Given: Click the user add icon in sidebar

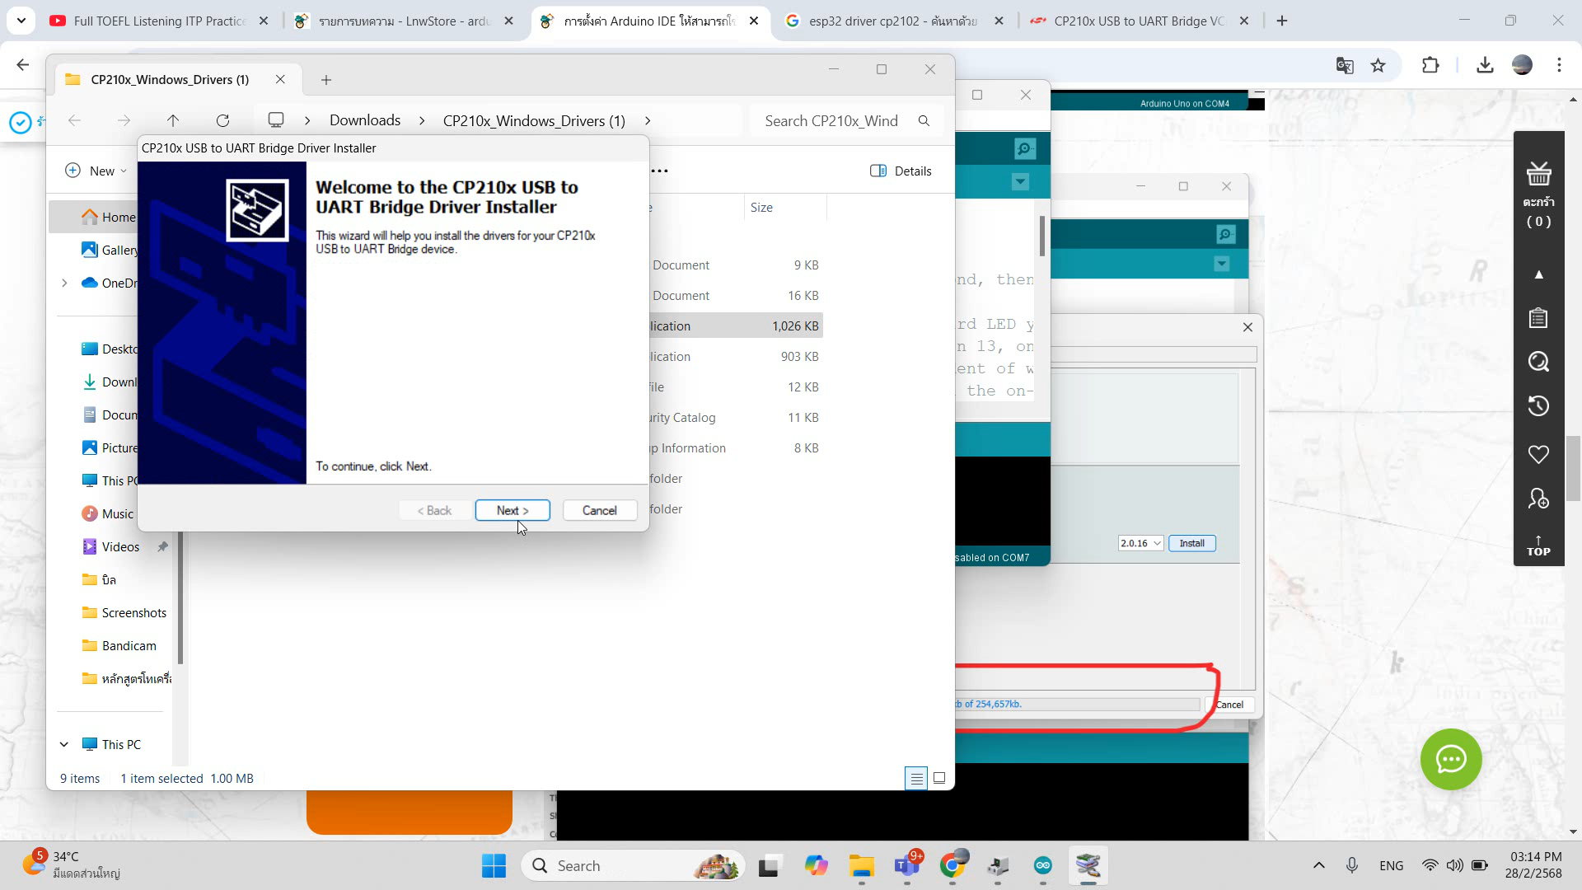Looking at the screenshot, I should pyautogui.click(x=1538, y=499).
